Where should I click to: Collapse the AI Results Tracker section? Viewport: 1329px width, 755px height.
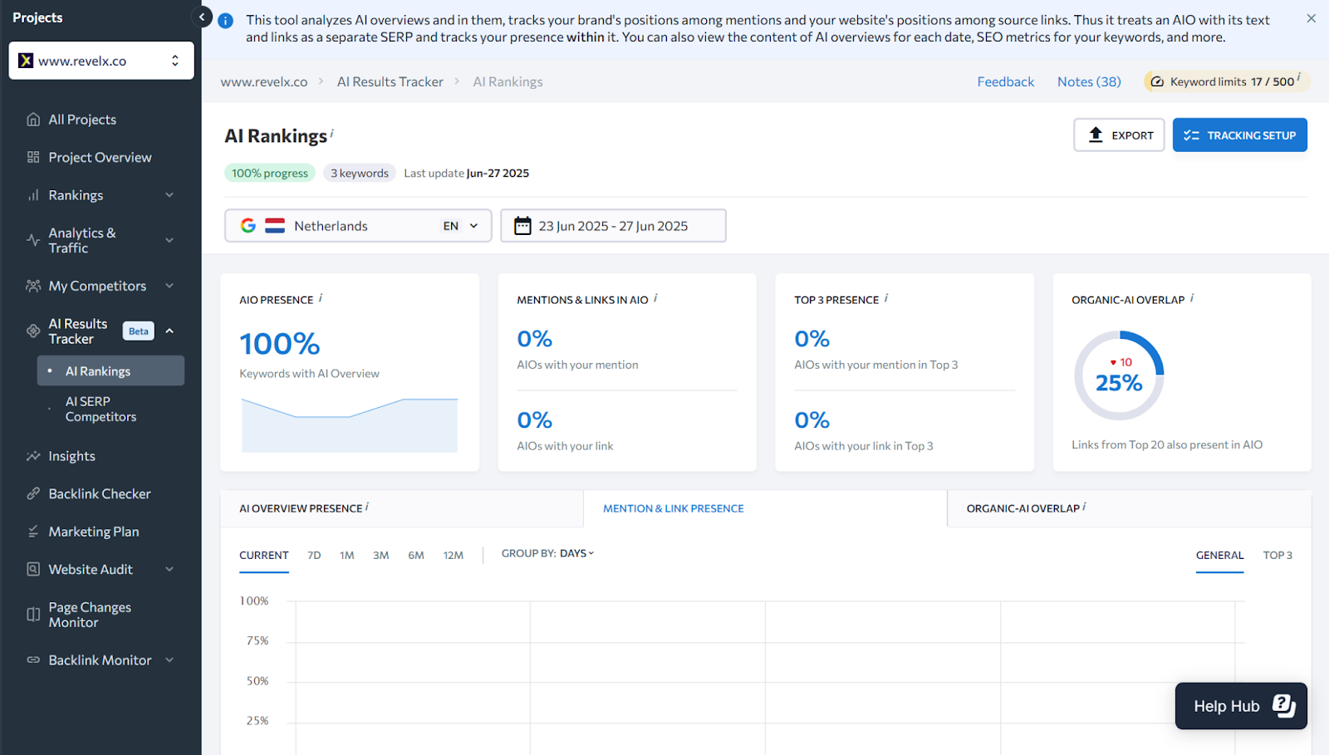click(x=169, y=331)
